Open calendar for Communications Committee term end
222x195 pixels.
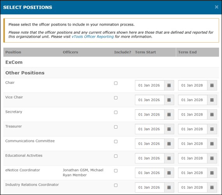click(x=212, y=143)
